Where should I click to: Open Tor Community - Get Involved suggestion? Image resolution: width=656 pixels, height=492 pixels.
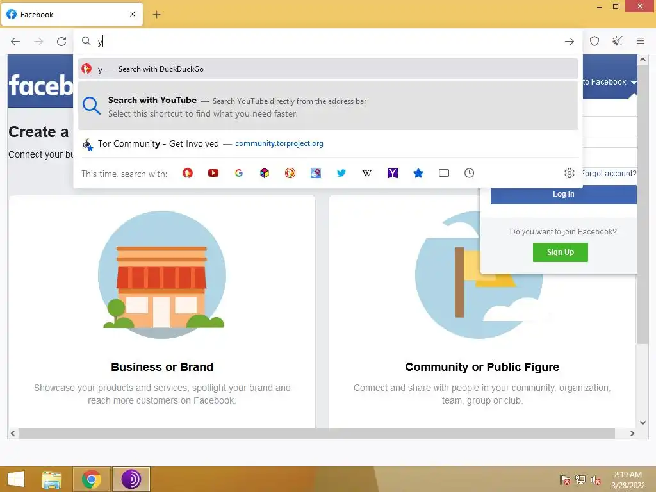[x=328, y=143]
